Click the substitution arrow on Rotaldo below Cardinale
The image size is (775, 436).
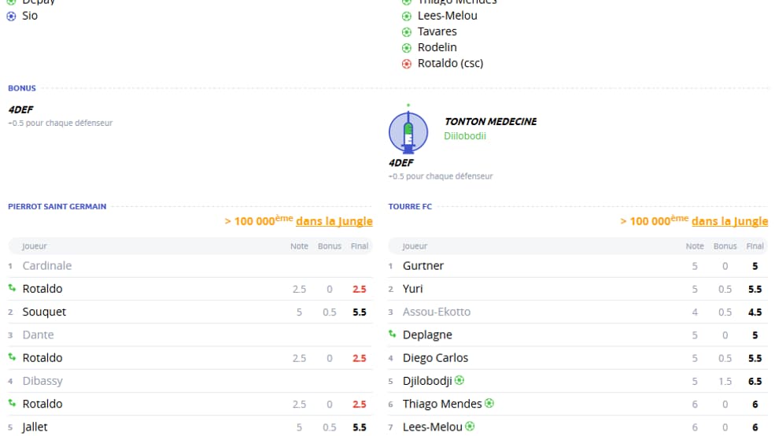tap(12, 289)
